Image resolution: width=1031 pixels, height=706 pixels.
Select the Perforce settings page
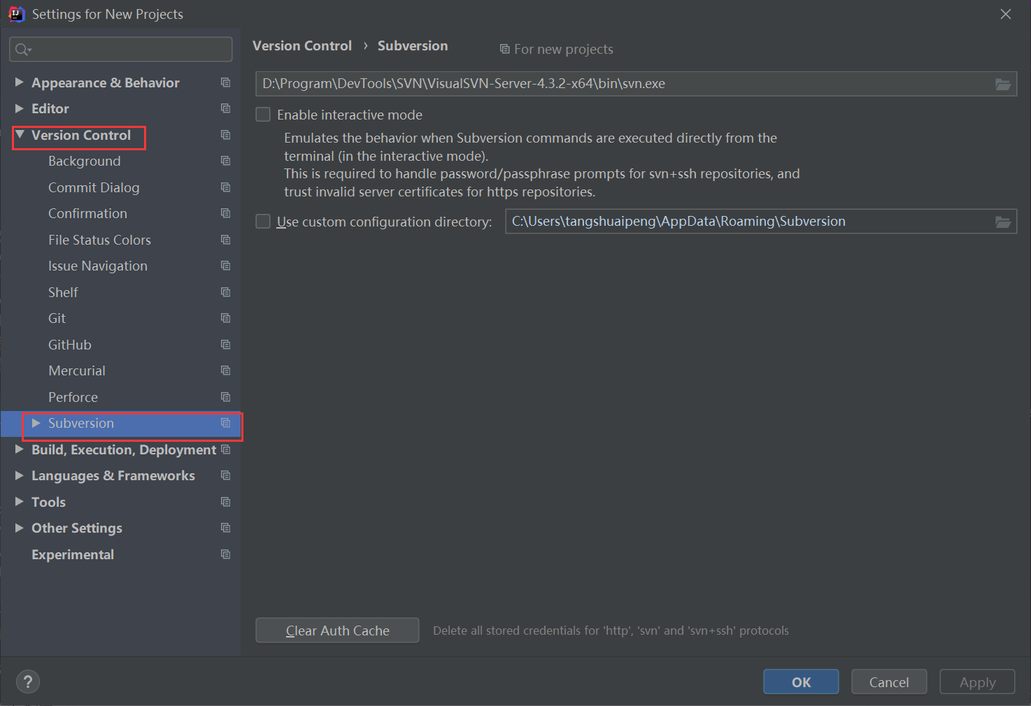tap(73, 398)
